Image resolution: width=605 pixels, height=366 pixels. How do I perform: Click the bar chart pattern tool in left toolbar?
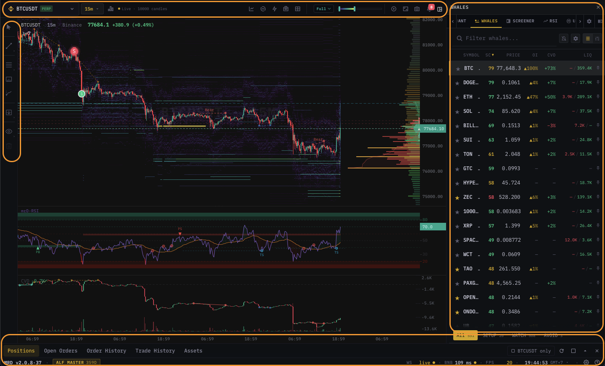pyautogui.click(x=9, y=79)
